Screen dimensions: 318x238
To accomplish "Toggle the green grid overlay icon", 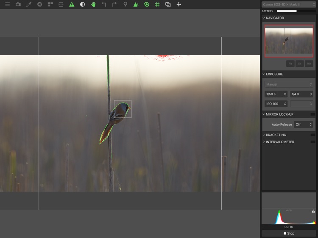I will tap(157, 4).
